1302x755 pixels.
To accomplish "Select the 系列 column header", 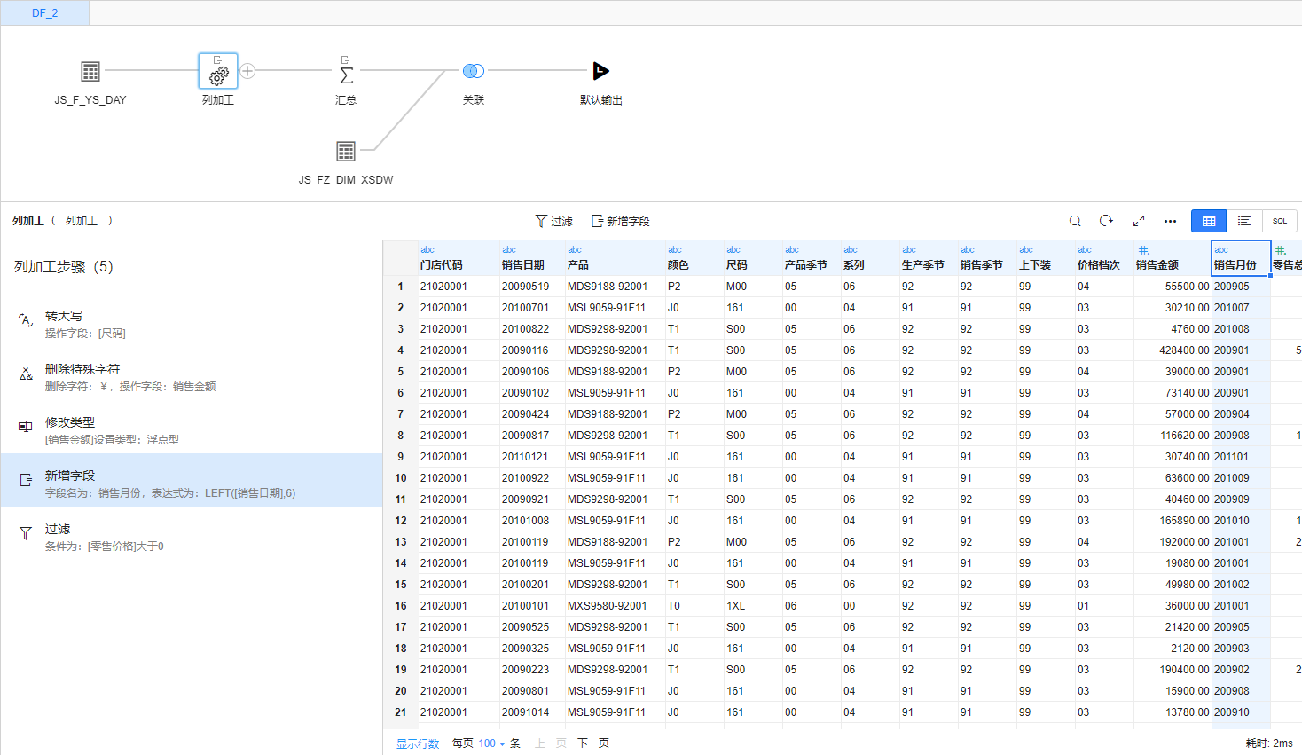I will click(x=870, y=258).
